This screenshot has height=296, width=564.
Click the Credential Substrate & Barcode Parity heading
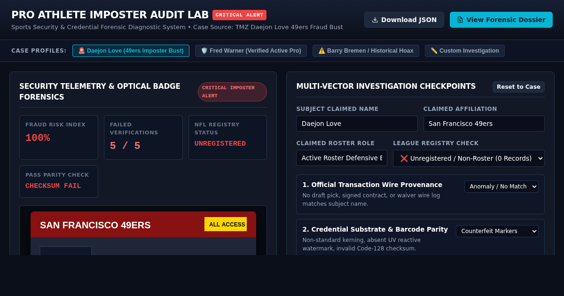pyautogui.click(x=375, y=229)
